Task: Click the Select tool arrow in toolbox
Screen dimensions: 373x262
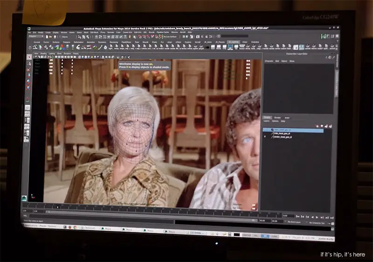Action: point(29,57)
